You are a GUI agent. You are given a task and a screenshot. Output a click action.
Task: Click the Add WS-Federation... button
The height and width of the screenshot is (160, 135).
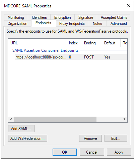[27, 138]
